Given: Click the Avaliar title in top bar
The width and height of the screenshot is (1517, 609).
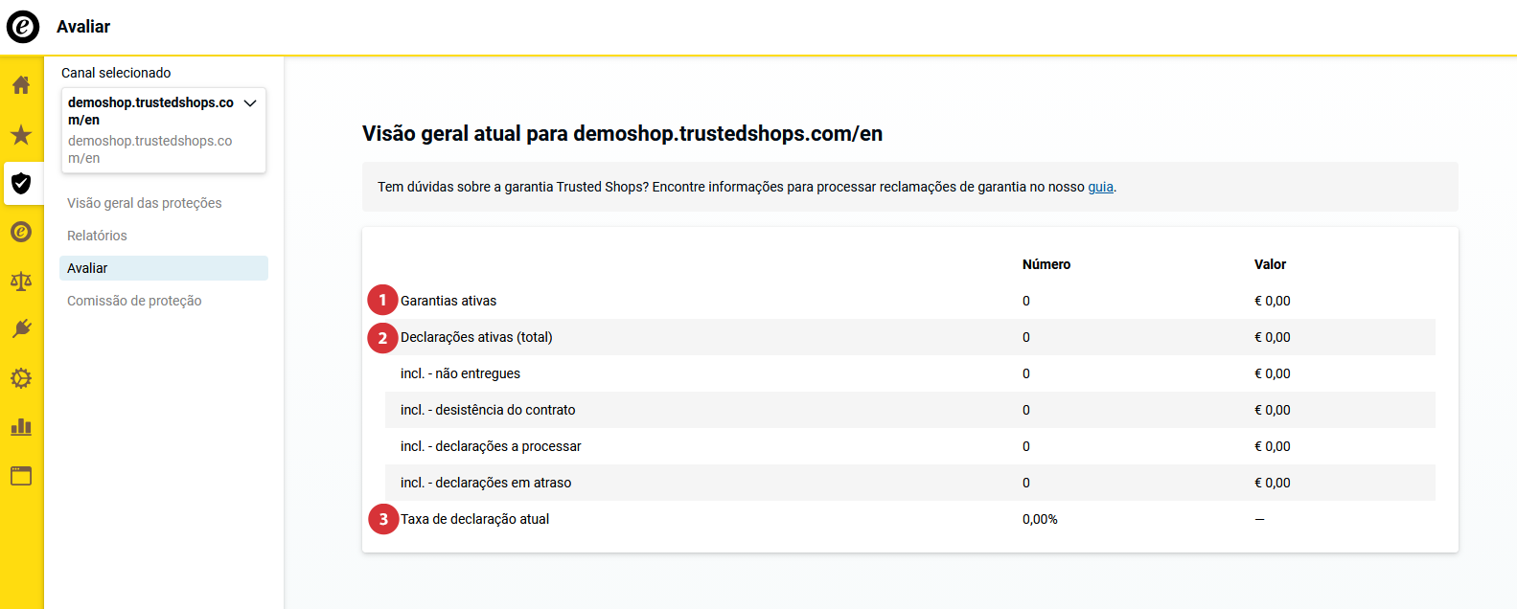Looking at the screenshot, I should click(x=83, y=27).
